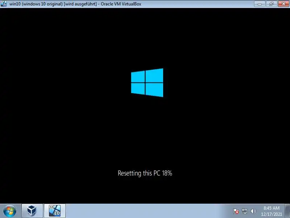Open the clock showing 8:45 AM
Image resolution: width=290 pixels, height=218 pixels.
point(271,211)
